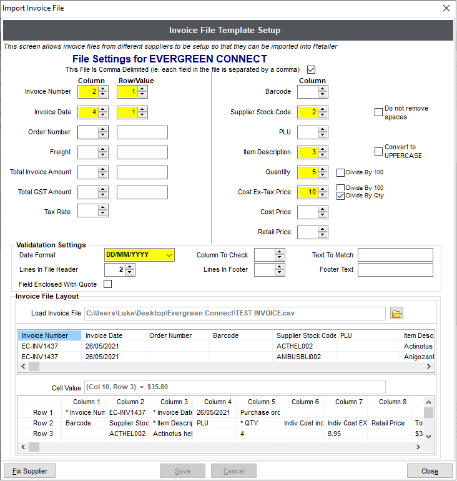Click the Cancel button
The width and height of the screenshot is (457, 481).
coord(234,471)
